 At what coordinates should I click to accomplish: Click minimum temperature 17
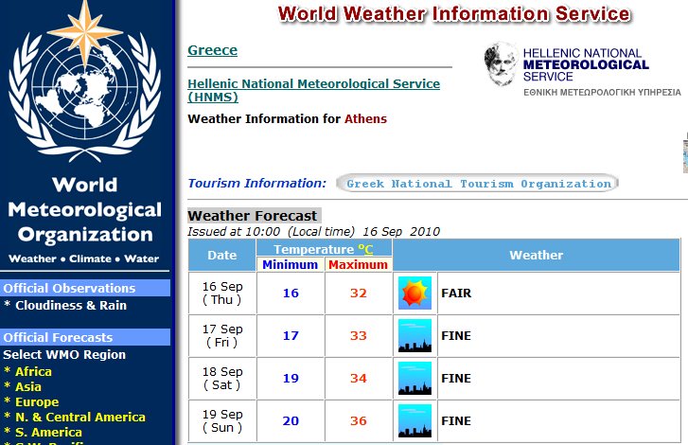(x=291, y=336)
